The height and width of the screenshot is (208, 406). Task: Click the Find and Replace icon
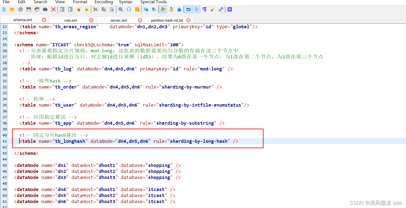coord(129,10)
